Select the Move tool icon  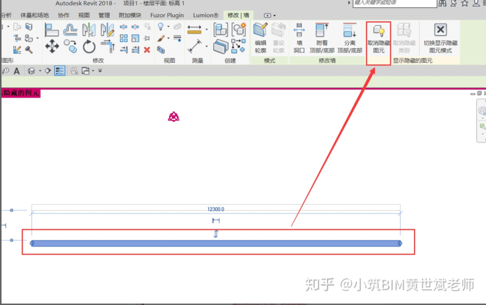coord(52,46)
